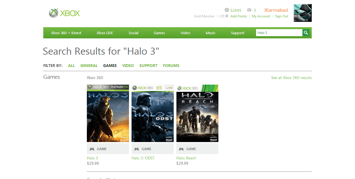Click the Gold Member label
The image size is (355, 179).
point(204,16)
